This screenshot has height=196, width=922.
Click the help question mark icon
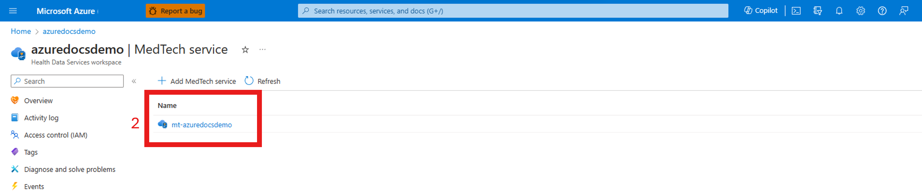click(882, 11)
